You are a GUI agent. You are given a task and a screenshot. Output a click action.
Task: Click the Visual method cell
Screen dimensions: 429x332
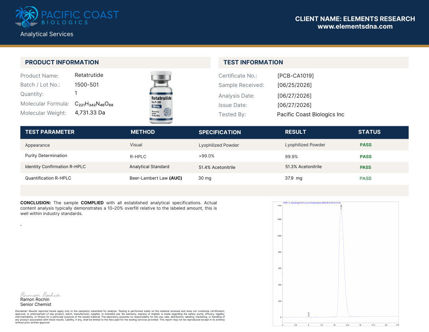[x=136, y=145]
